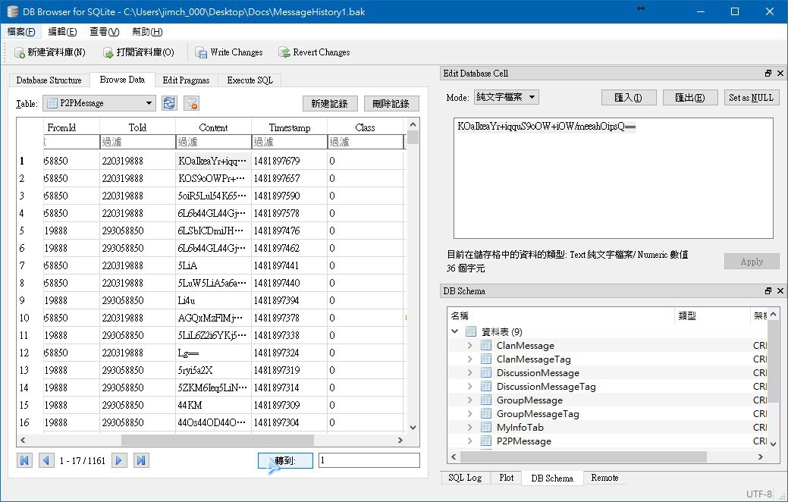Click the New Database (新建資料庫) toolbar icon
Screen dimensions: 788x502
20,52
